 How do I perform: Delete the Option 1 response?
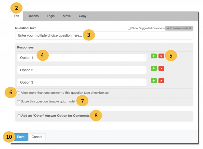161,56
